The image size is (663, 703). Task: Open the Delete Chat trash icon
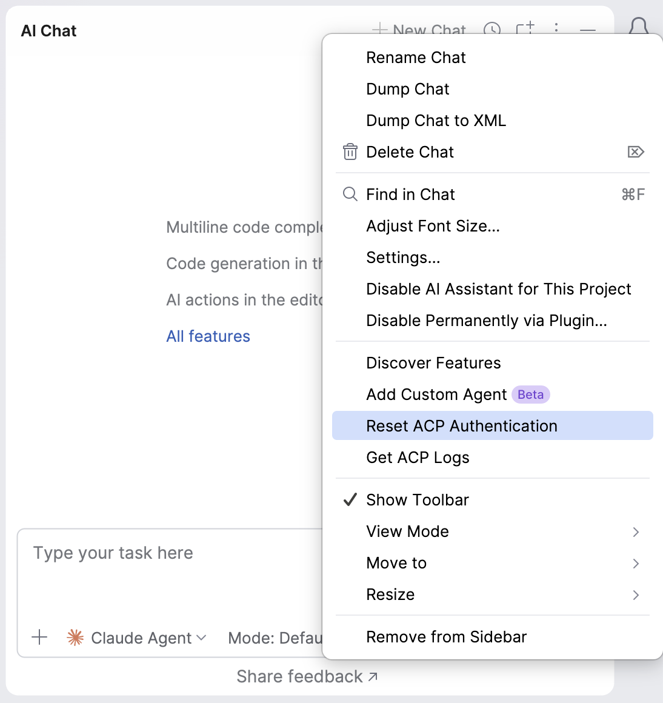click(350, 152)
